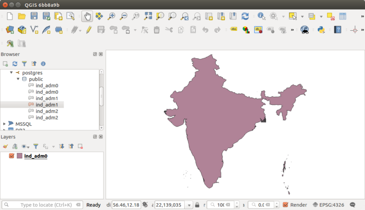Select the highlighted ind_adm1 table
Viewport: 365px width, 210px height.
click(x=46, y=104)
